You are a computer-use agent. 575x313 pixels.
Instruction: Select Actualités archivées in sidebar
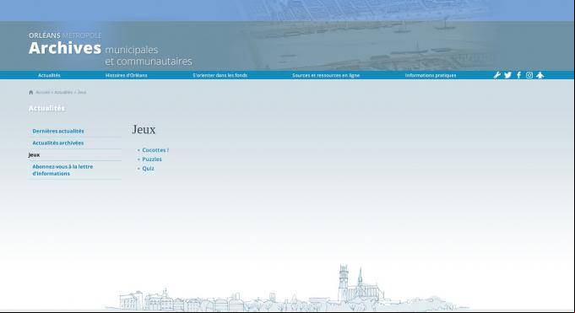point(58,143)
